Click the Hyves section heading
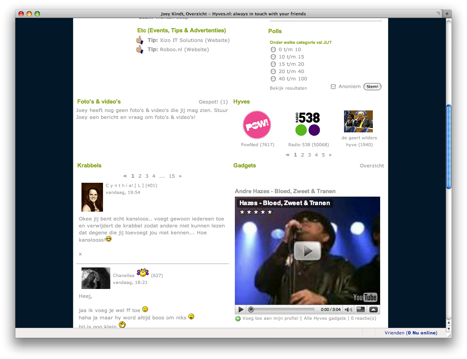The height and width of the screenshot is (359, 467). point(241,102)
